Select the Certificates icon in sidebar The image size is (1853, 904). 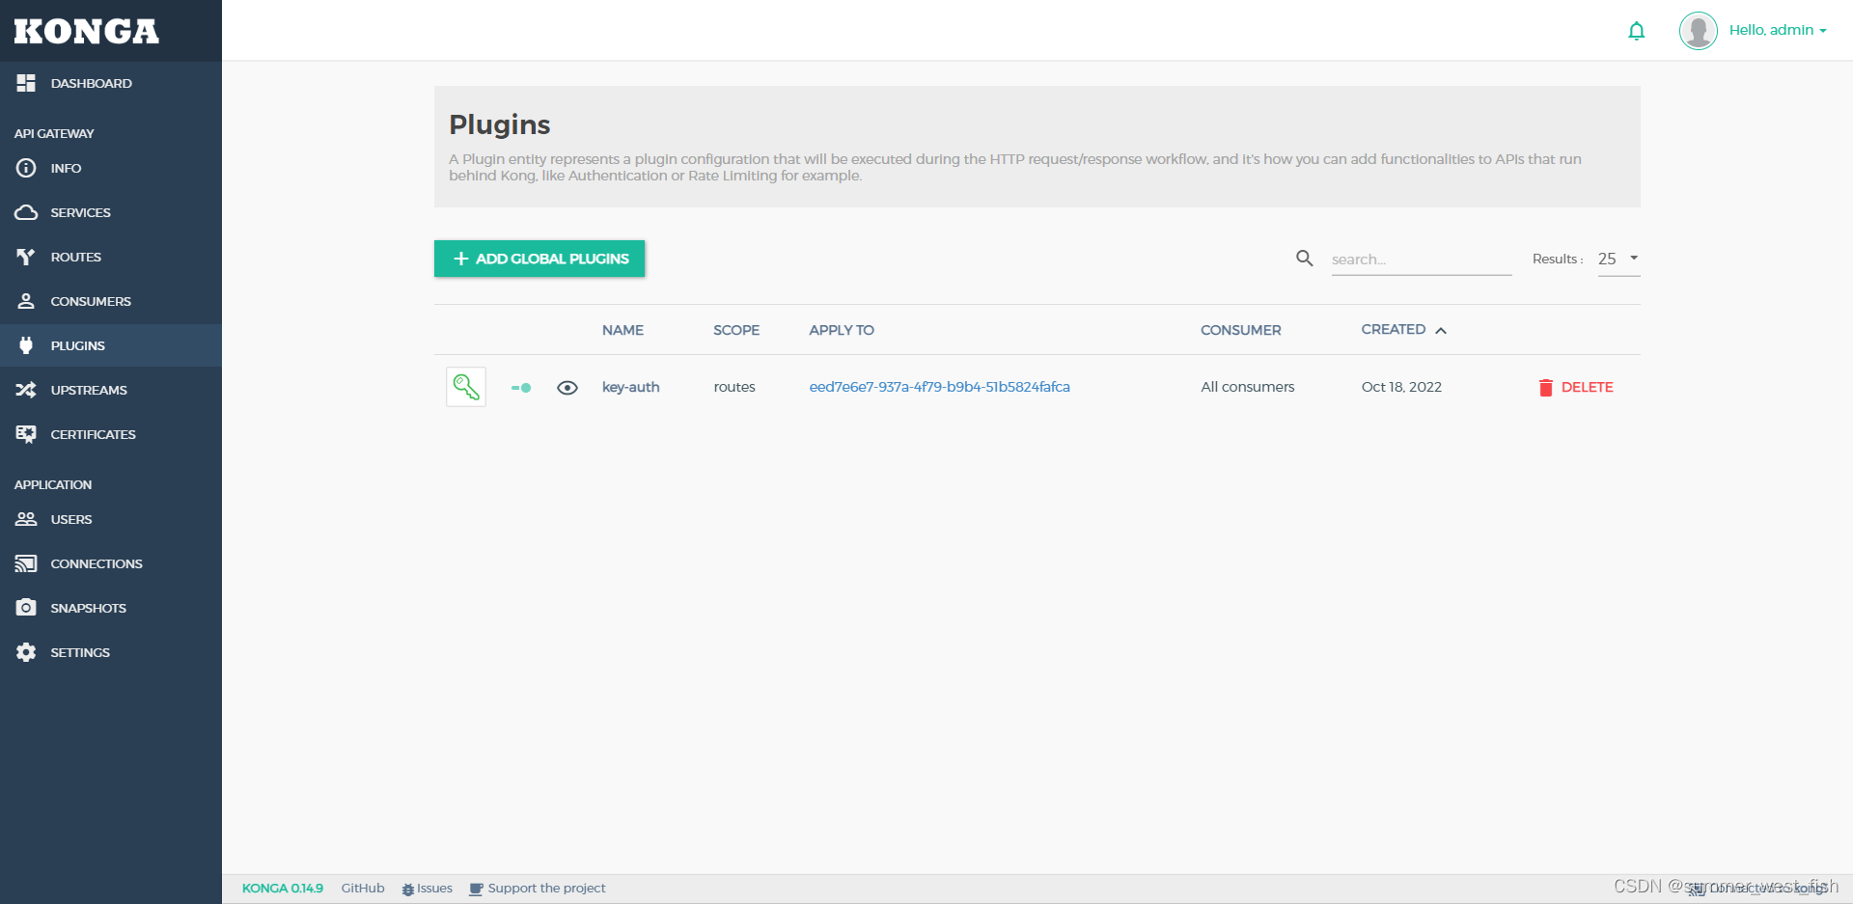click(25, 434)
